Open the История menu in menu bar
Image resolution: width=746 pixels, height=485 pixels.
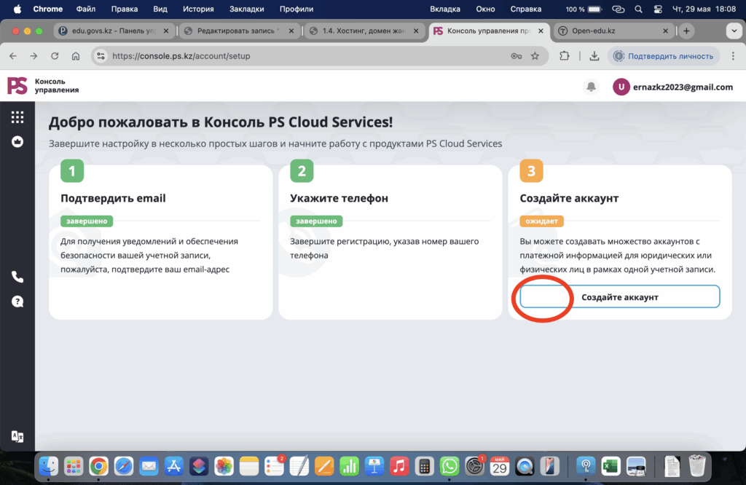[198, 9]
